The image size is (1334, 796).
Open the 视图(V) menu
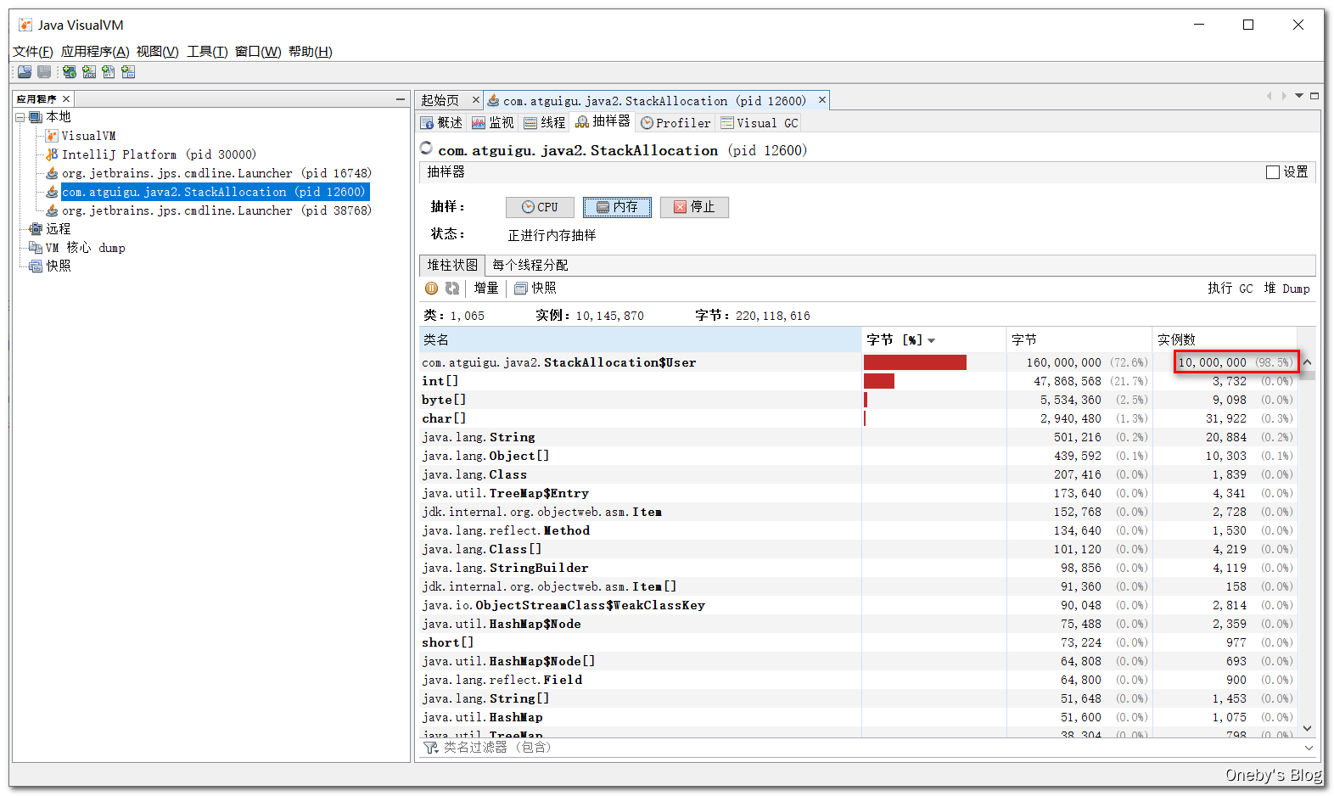click(x=158, y=52)
